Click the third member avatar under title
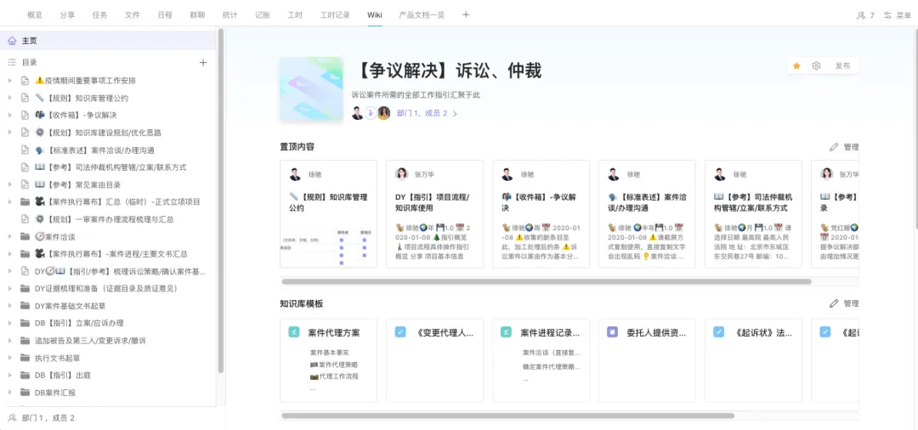918x430 pixels. [x=384, y=113]
